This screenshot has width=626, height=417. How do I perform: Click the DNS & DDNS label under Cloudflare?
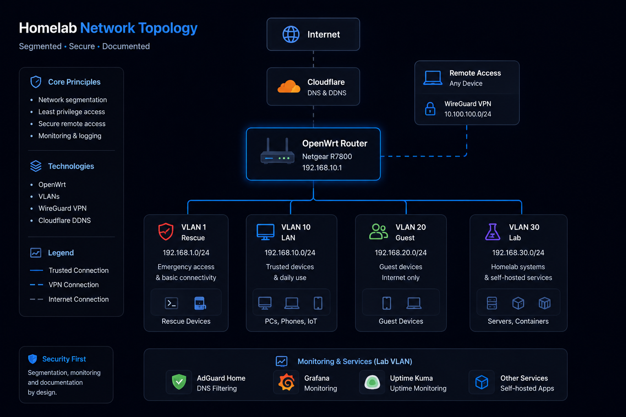click(327, 93)
